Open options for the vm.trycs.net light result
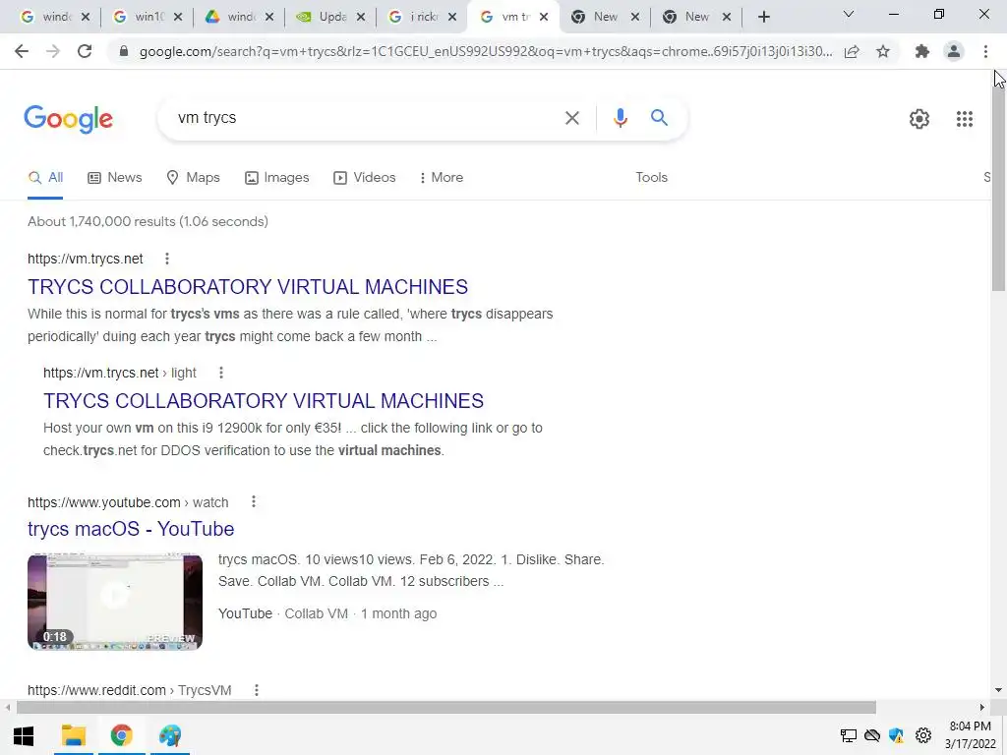Image resolution: width=1007 pixels, height=755 pixels. (221, 373)
